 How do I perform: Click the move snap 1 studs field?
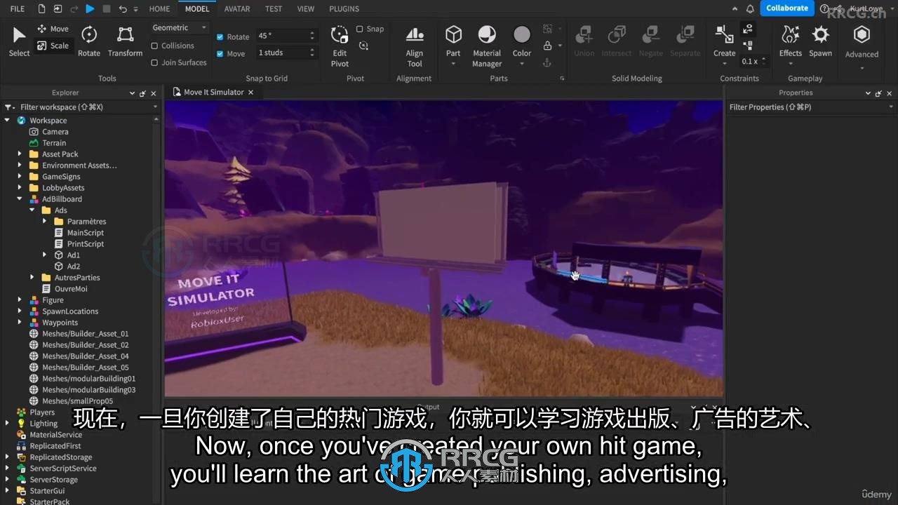(287, 53)
